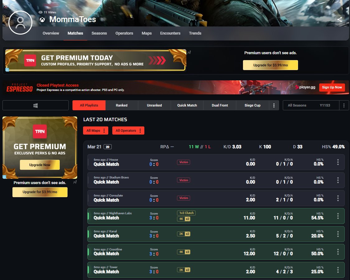This screenshot has width=350, height=280.
Task: Click the TRN logo in top banner ad
Action: pyautogui.click(x=30, y=60)
